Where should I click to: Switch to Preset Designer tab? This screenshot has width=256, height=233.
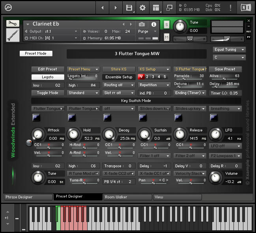(x=78, y=197)
